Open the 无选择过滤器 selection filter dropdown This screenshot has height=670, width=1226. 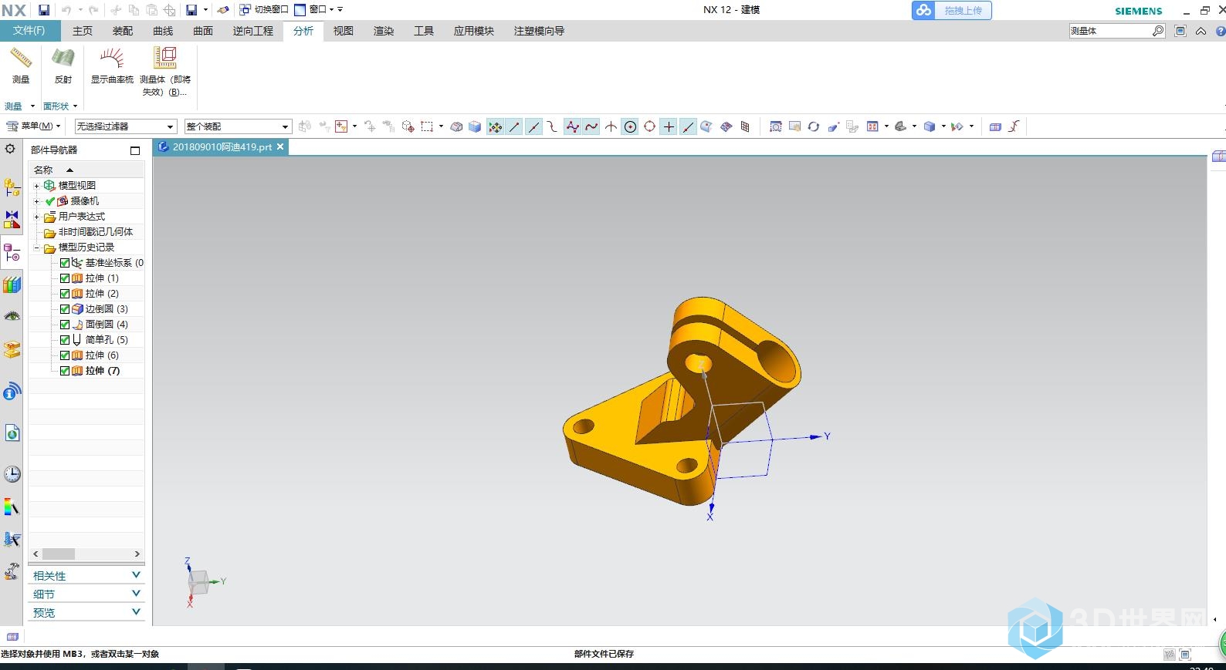125,126
